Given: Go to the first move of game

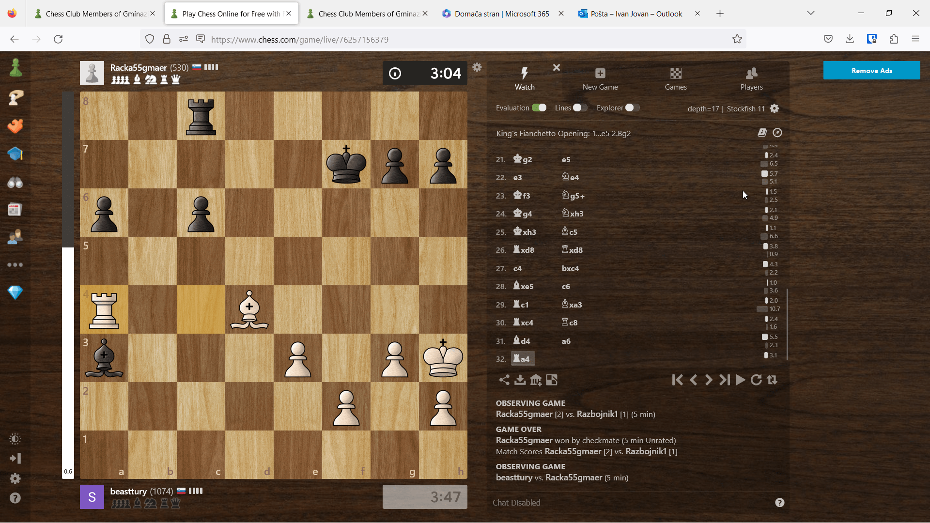Looking at the screenshot, I should [x=677, y=380].
